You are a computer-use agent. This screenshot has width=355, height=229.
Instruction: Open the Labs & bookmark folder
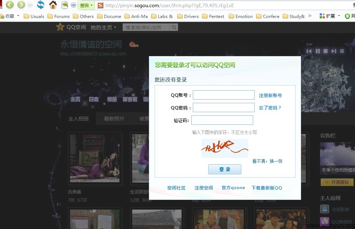(x=162, y=16)
